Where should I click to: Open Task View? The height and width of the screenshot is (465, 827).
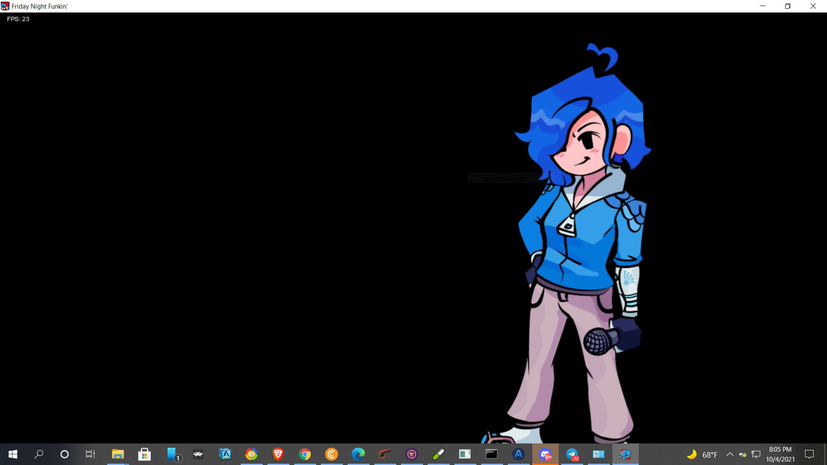point(90,454)
